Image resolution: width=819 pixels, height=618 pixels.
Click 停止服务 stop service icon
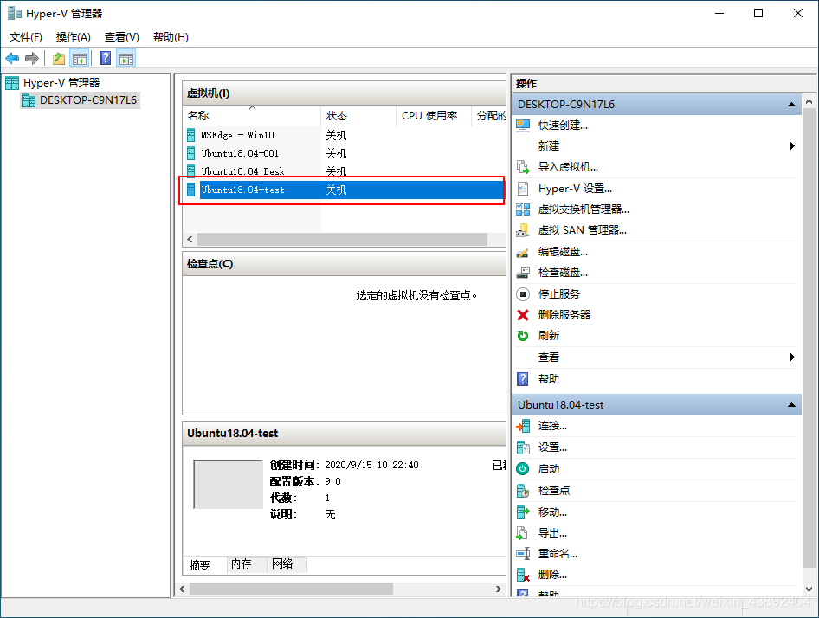point(523,294)
